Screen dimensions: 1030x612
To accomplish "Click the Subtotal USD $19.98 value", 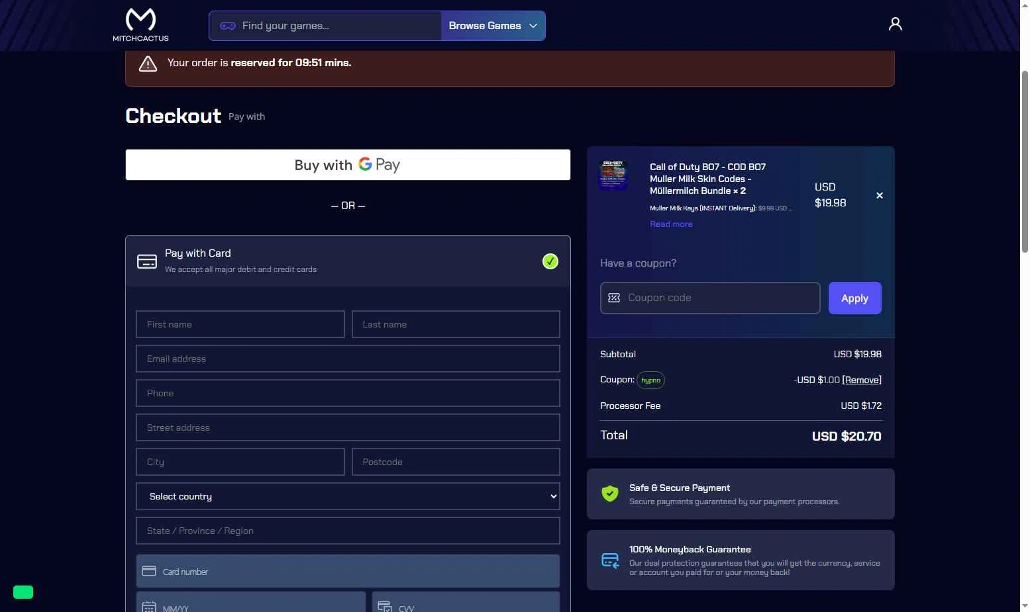I will (858, 354).
